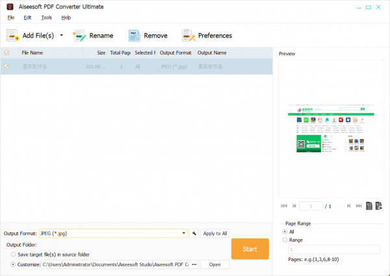Click the document with arrow icon

coord(379,206)
